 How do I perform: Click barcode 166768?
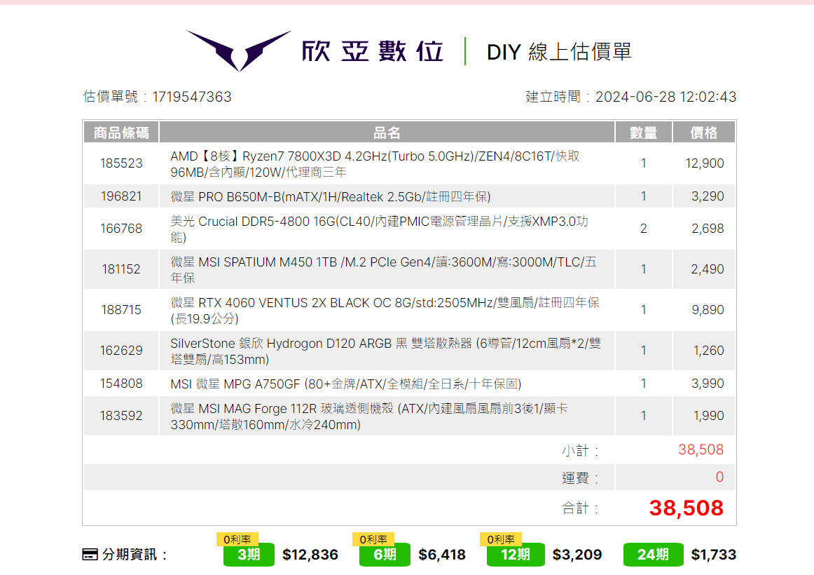(121, 229)
